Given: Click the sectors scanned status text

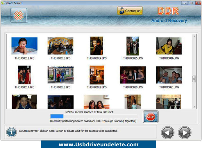Looking at the screenshot, I should [x=89, y=112].
